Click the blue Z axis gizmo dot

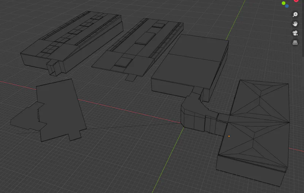pos(287,6)
